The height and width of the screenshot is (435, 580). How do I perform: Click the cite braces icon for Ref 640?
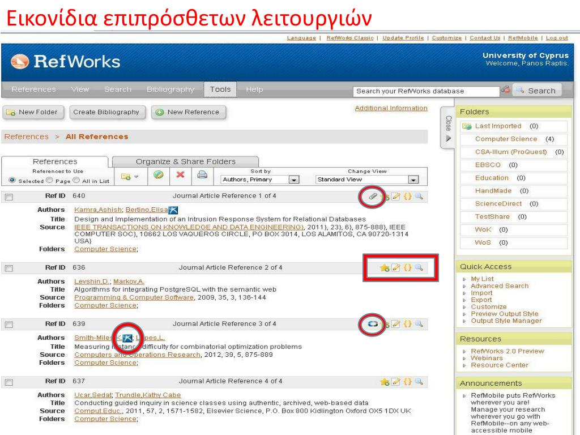tap(407, 197)
